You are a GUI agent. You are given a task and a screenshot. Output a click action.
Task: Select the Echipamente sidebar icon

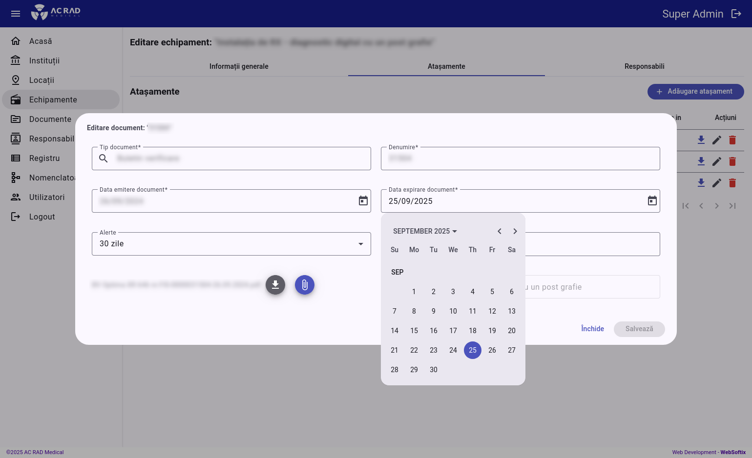click(16, 100)
